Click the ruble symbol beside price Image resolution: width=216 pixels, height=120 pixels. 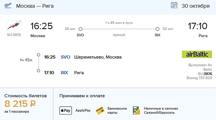(x=33, y=104)
